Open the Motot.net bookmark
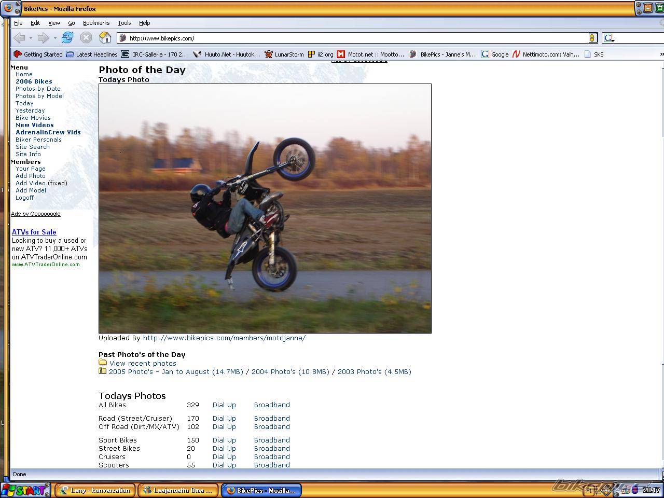Viewport: 664px width, 498px height. click(370, 54)
